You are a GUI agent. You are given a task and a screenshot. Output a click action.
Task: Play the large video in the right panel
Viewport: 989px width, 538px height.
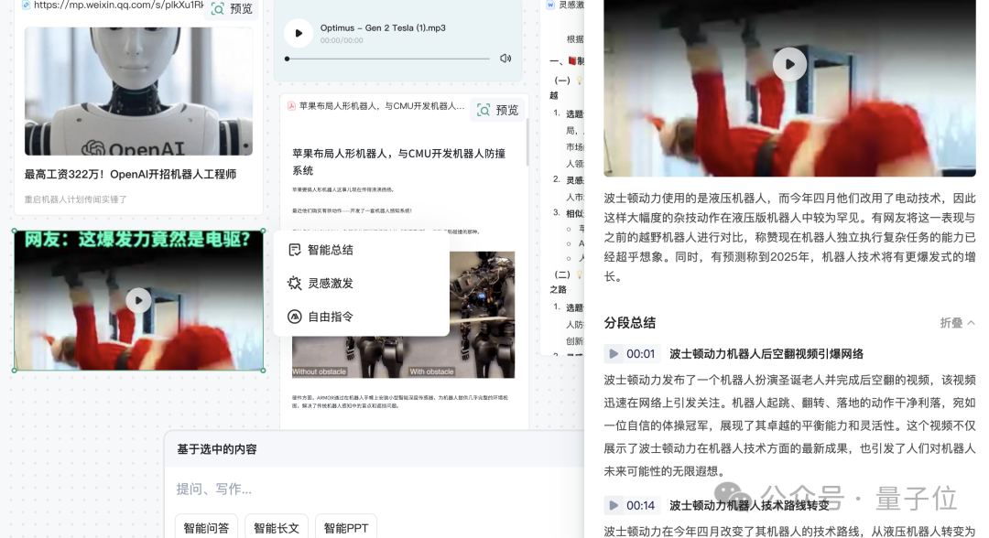pyautogui.click(x=789, y=64)
